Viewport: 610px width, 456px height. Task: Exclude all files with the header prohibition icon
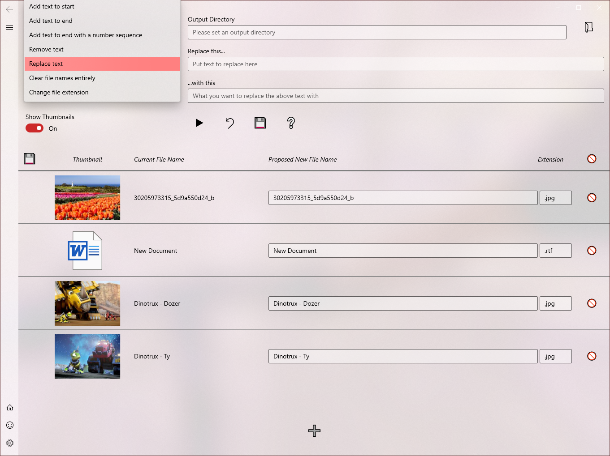coord(592,158)
